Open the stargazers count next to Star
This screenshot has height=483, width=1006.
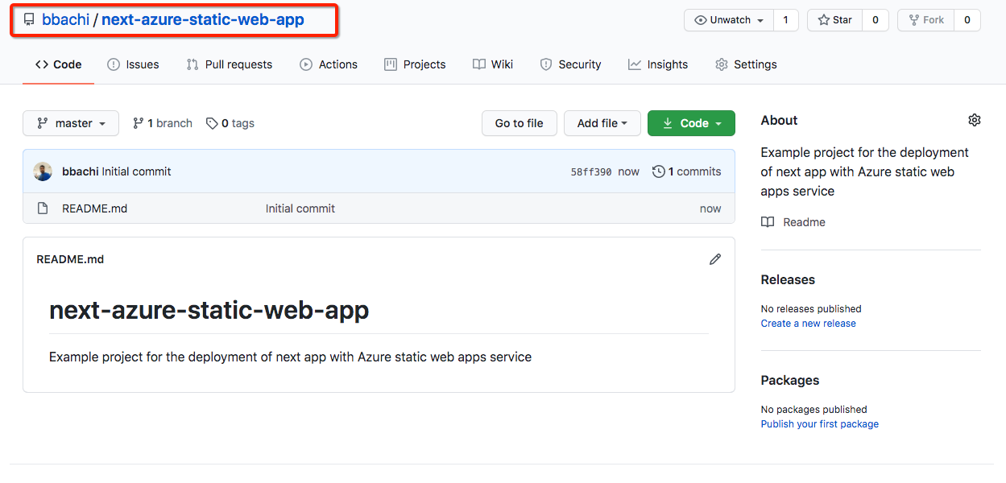[x=876, y=20]
